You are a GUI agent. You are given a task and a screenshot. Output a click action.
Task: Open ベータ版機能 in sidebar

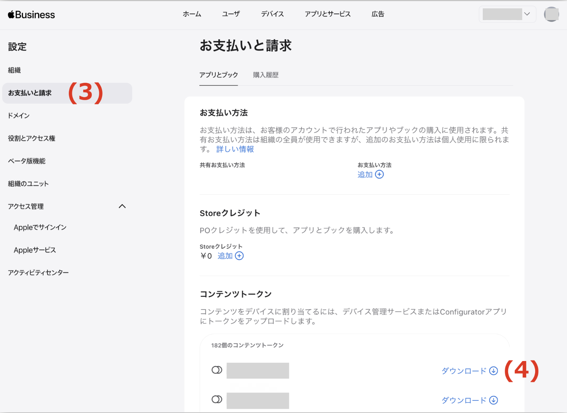click(27, 161)
